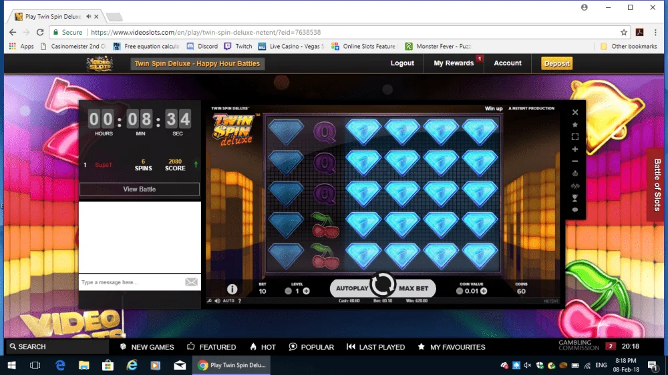668x375 pixels.
Task: Click the small AUTO option in game footer
Action: pyautogui.click(x=228, y=301)
